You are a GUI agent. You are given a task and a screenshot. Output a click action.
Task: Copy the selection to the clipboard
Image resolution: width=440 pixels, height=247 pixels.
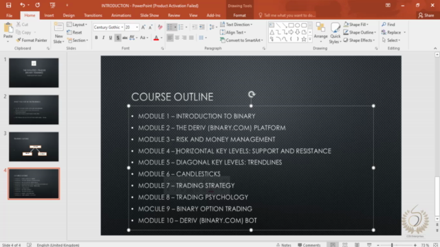[24, 32]
